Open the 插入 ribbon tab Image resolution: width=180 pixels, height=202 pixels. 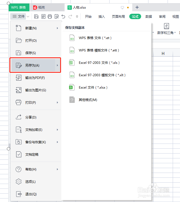pyautogui.click(x=102, y=16)
